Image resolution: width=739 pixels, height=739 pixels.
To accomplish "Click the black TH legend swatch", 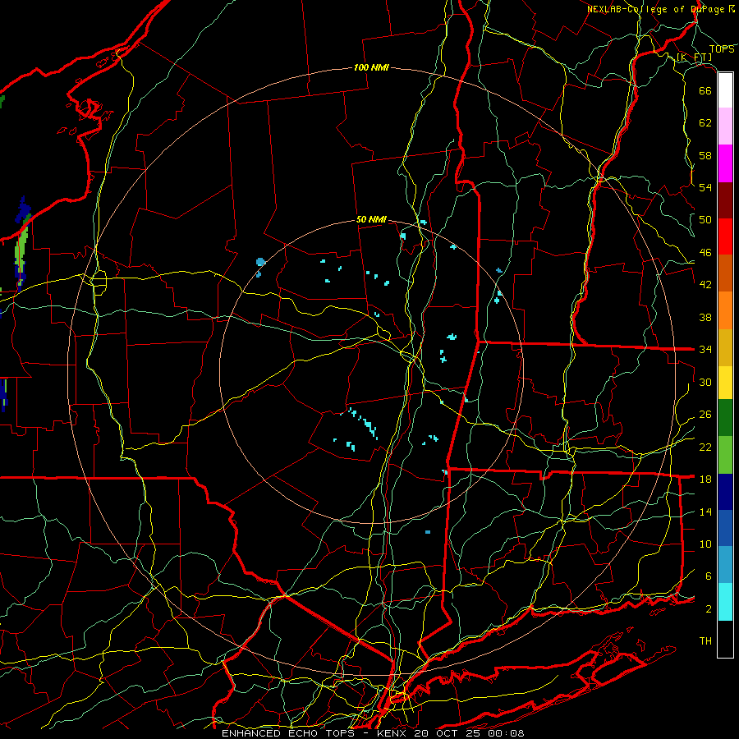I will coord(725,639).
